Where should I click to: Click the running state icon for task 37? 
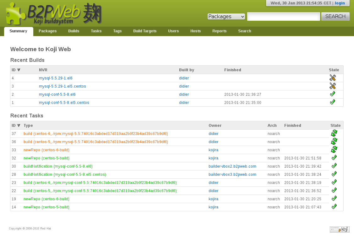(334, 133)
